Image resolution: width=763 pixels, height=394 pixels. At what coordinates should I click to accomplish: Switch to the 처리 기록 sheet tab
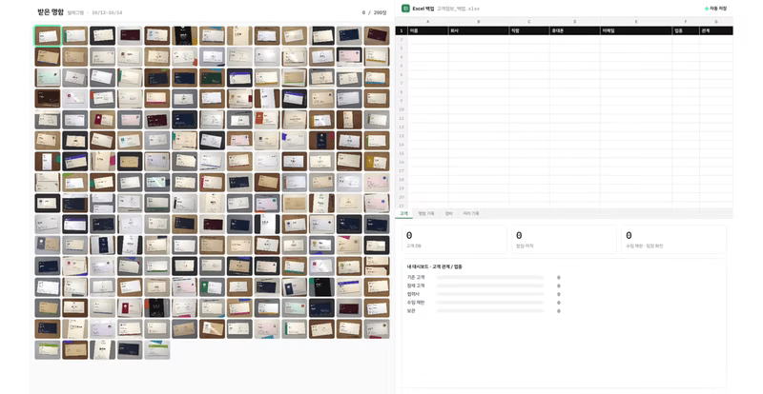tap(470, 213)
